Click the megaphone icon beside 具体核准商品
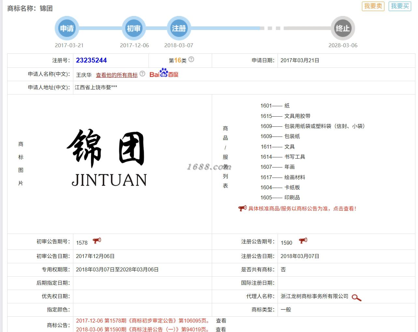Screen dimensions: 418x332 point(242,209)
